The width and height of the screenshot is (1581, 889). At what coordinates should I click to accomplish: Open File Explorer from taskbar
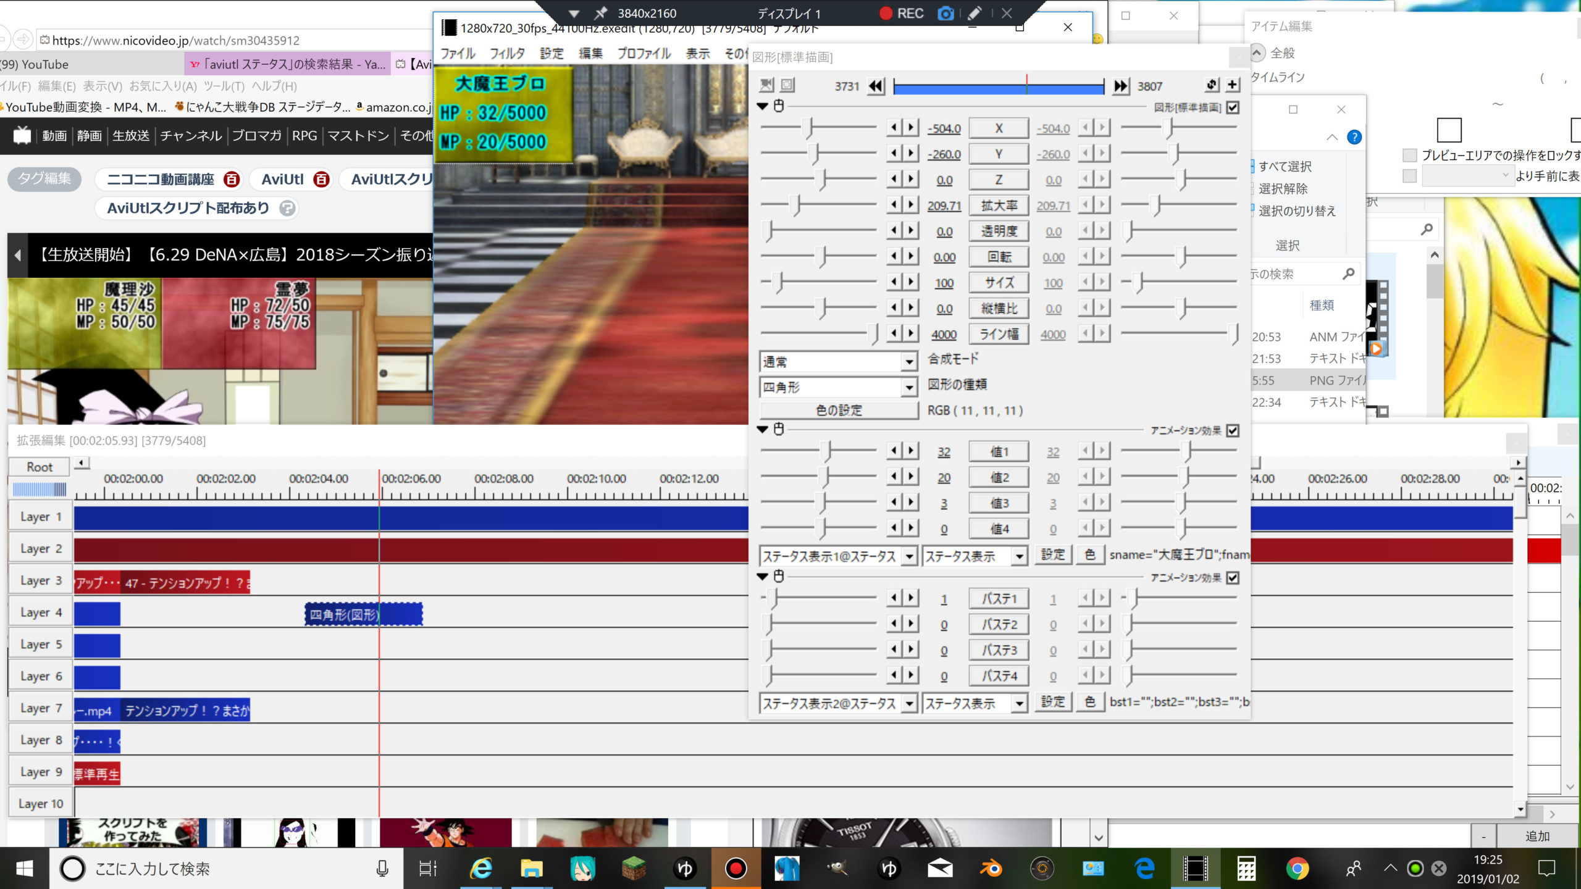531,869
